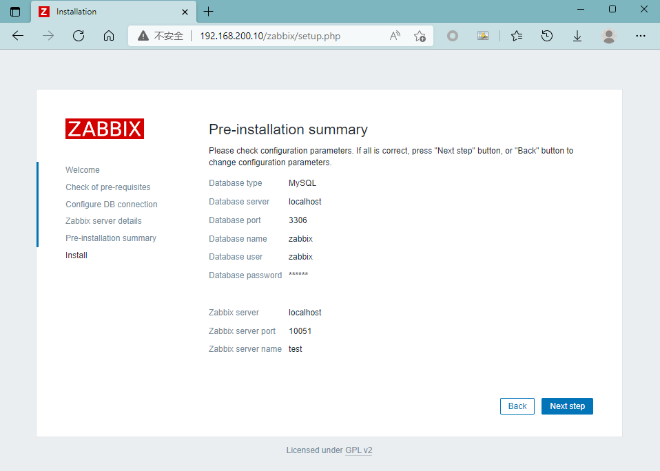
Task: Click the Next step button
Action: (567, 406)
